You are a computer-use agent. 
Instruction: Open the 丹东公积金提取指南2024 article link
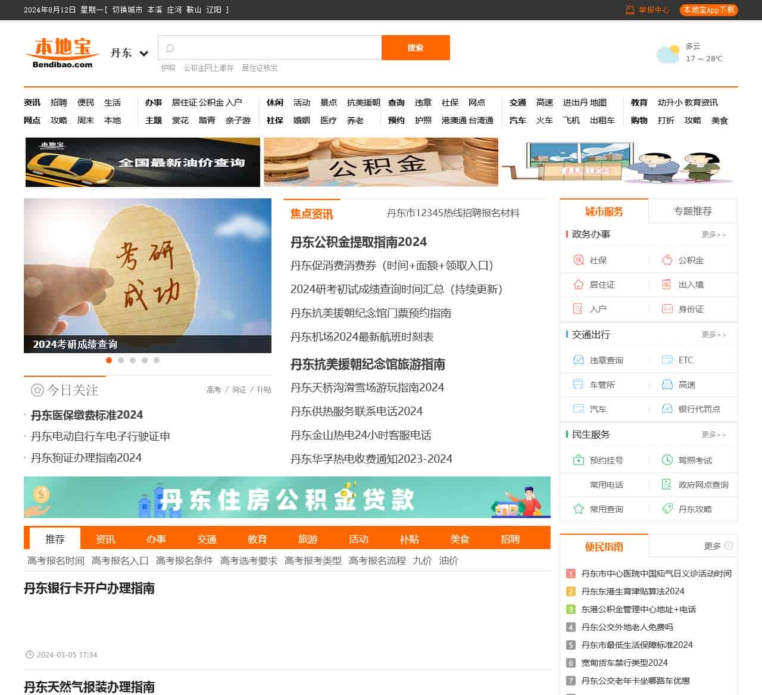[x=358, y=242]
